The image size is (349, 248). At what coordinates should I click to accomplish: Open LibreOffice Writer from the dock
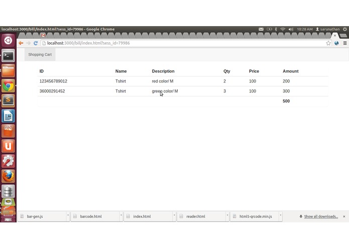[8, 115]
